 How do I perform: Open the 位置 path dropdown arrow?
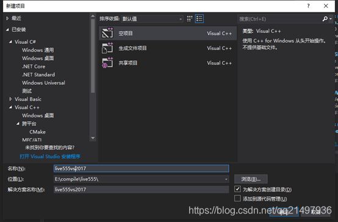click(226, 179)
